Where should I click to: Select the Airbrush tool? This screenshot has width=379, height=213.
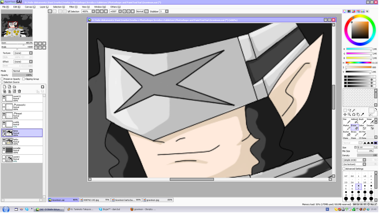(354, 121)
